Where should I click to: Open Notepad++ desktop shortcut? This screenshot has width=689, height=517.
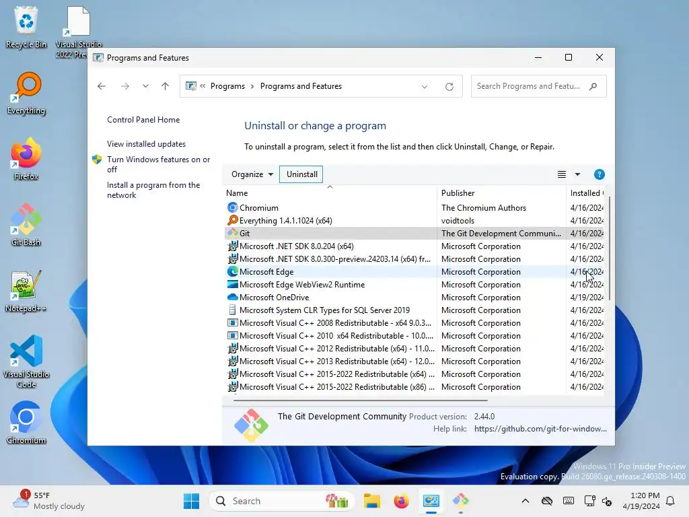[26, 291]
